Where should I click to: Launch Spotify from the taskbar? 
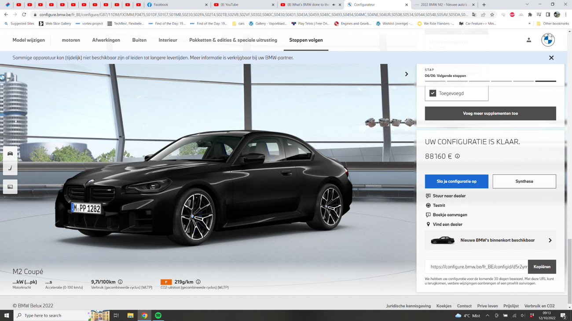158,315
